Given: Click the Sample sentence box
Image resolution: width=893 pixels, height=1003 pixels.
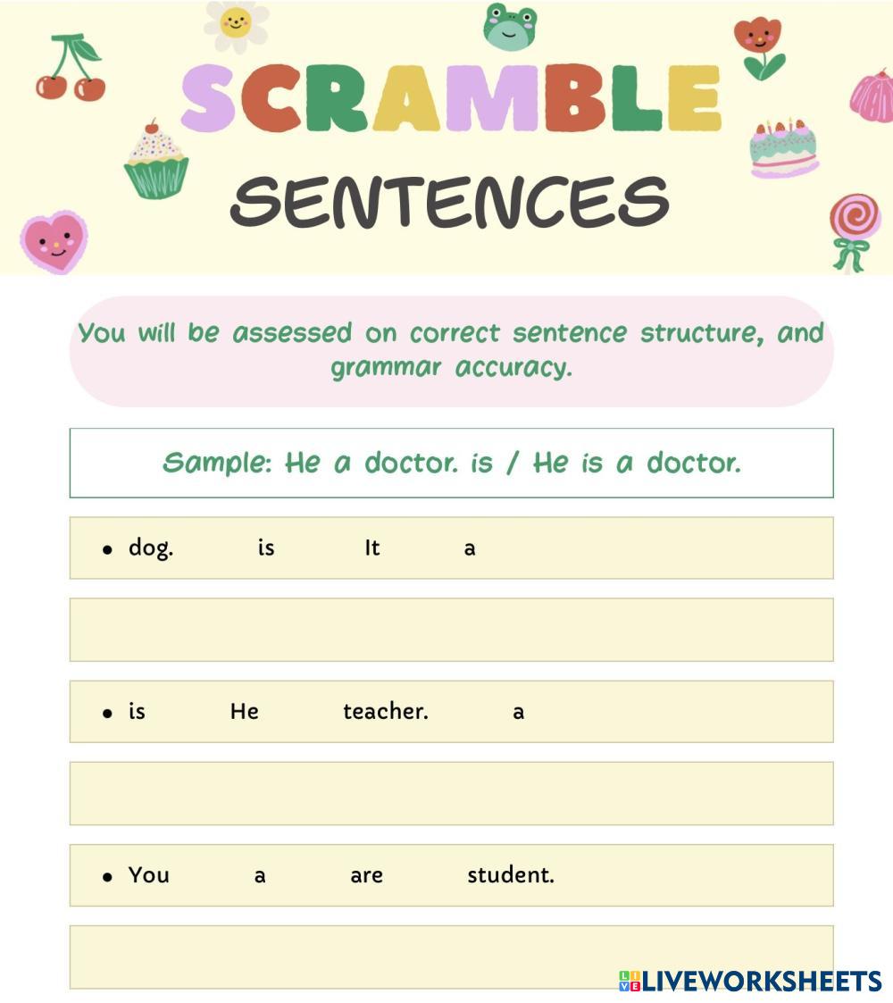Looking at the screenshot, I should [x=451, y=463].
